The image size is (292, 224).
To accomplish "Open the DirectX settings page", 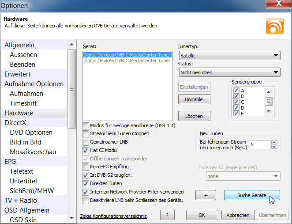I will click(15, 123).
